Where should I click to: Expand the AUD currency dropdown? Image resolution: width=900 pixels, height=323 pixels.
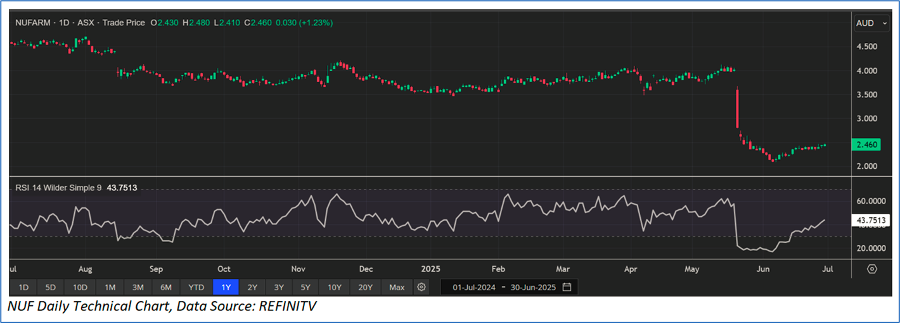pos(870,23)
